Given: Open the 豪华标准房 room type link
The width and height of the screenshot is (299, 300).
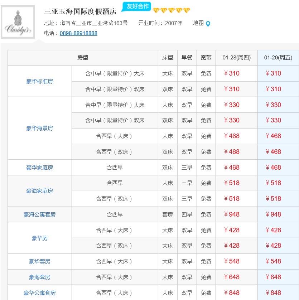Looking at the screenshot, I should click(x=39, y=81).
